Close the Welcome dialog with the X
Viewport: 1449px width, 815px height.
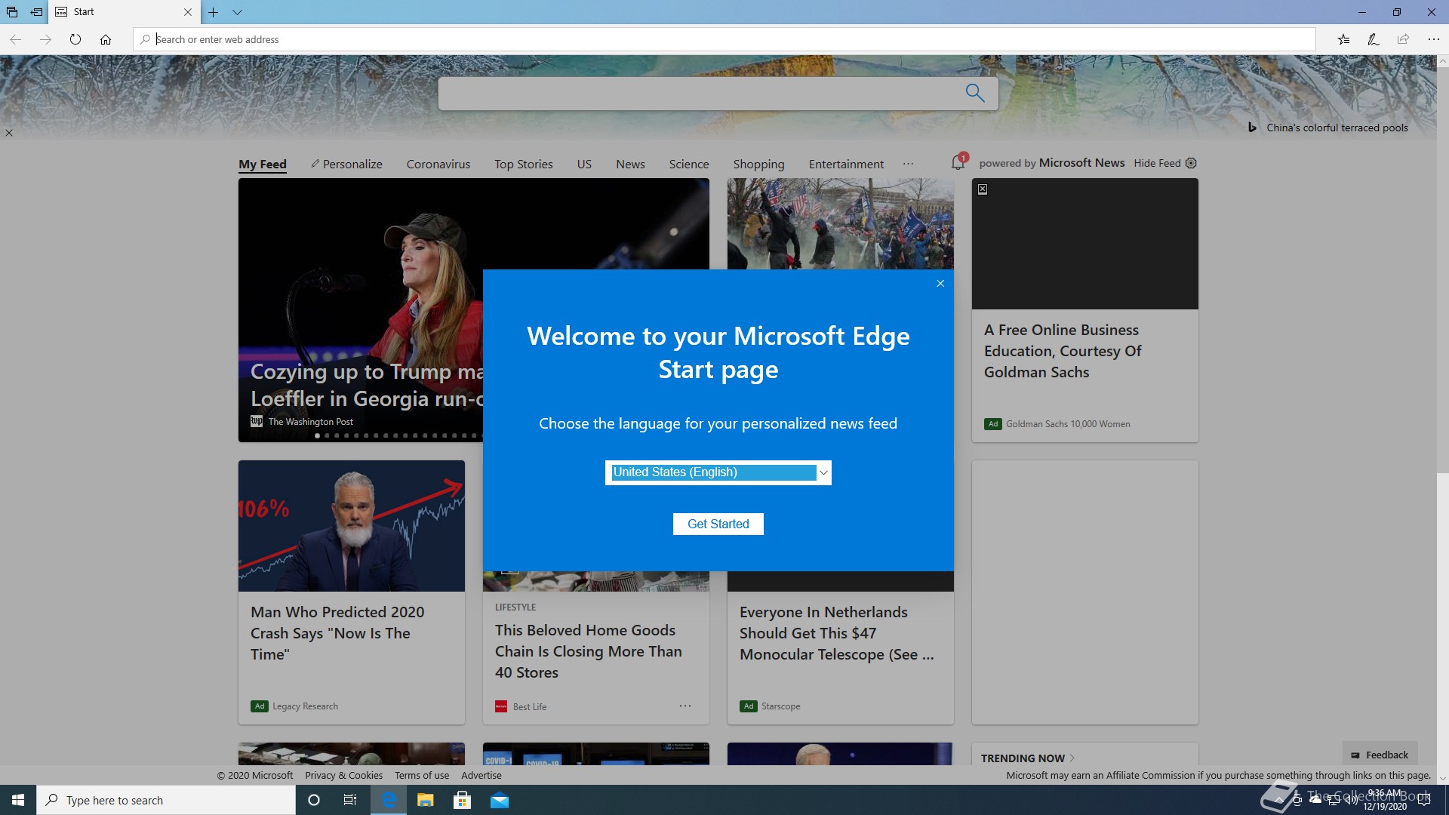(940, 284)
